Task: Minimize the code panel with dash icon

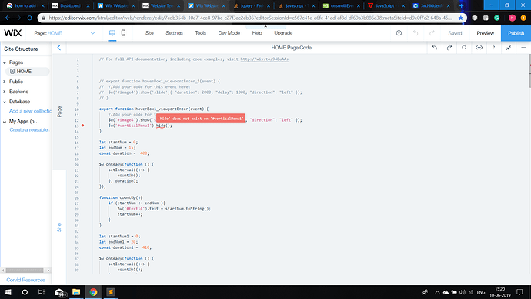Action: coord(523,48)
